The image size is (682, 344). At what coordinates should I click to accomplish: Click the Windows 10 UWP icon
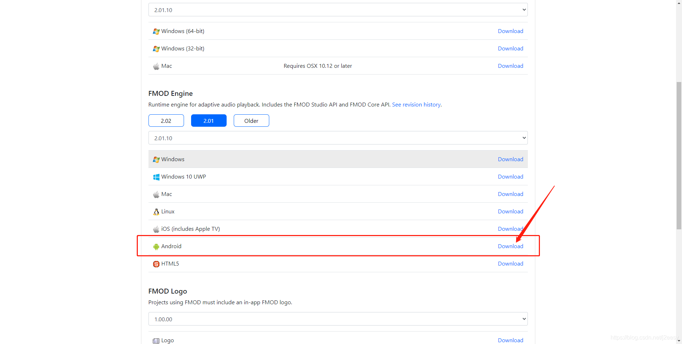(x=156, y=177)
